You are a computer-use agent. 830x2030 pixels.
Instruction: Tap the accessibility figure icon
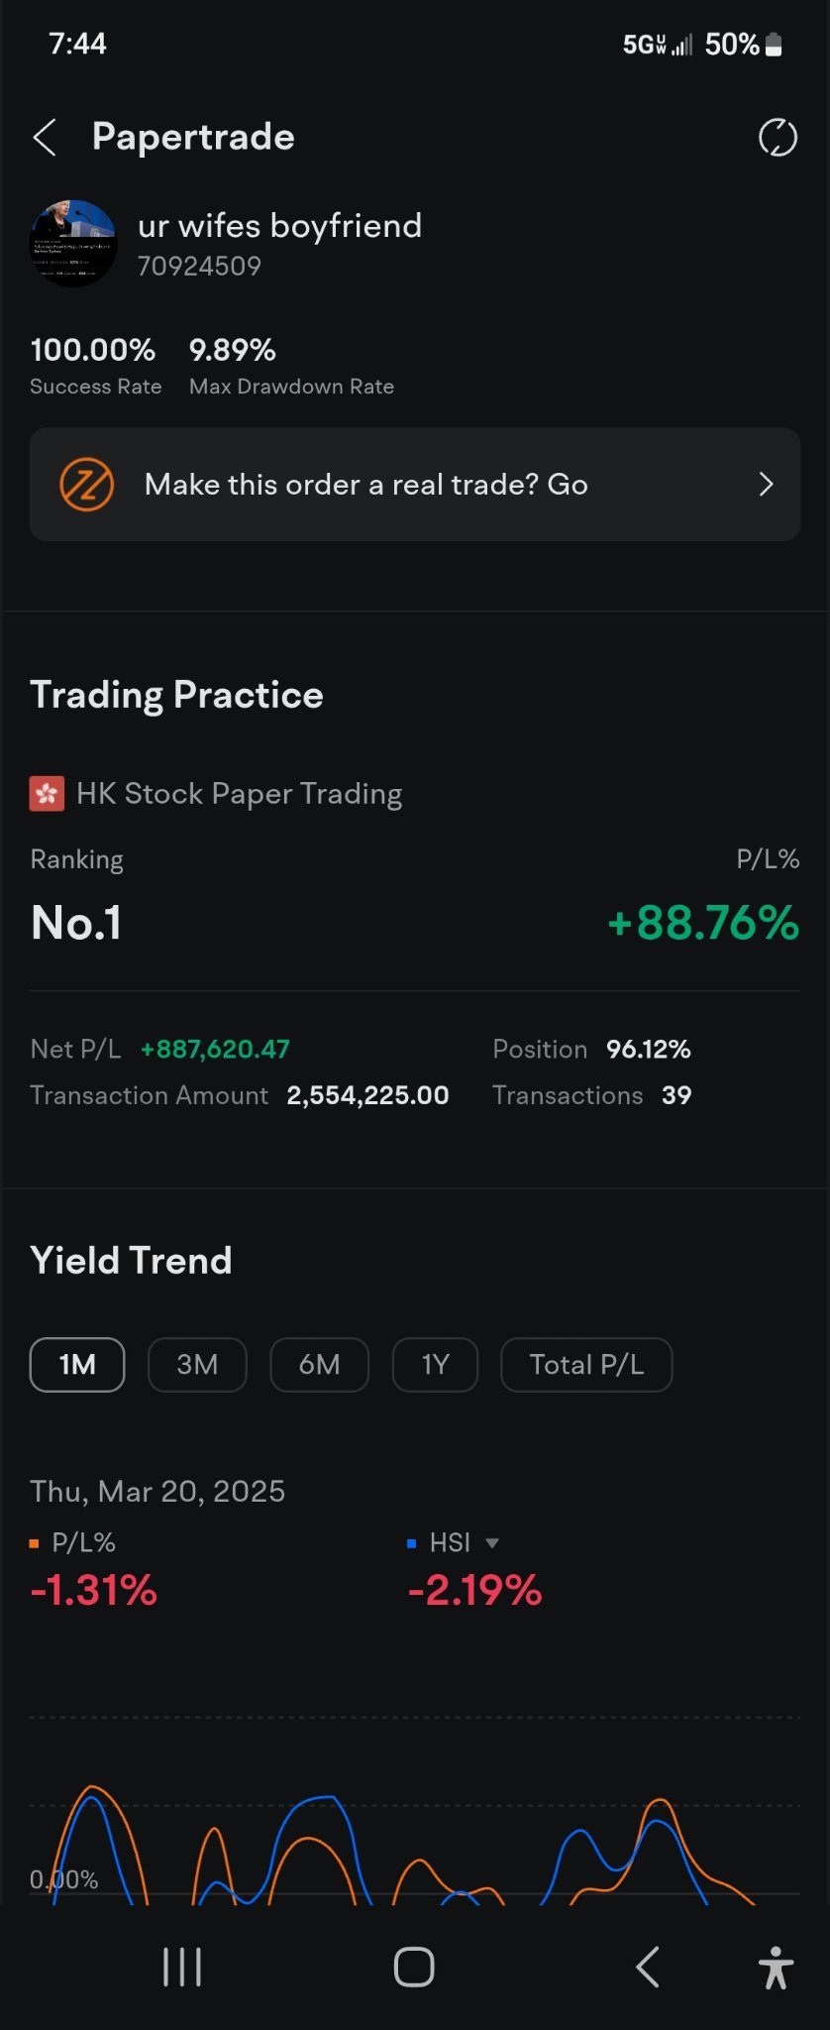(x=776, y=1967)
